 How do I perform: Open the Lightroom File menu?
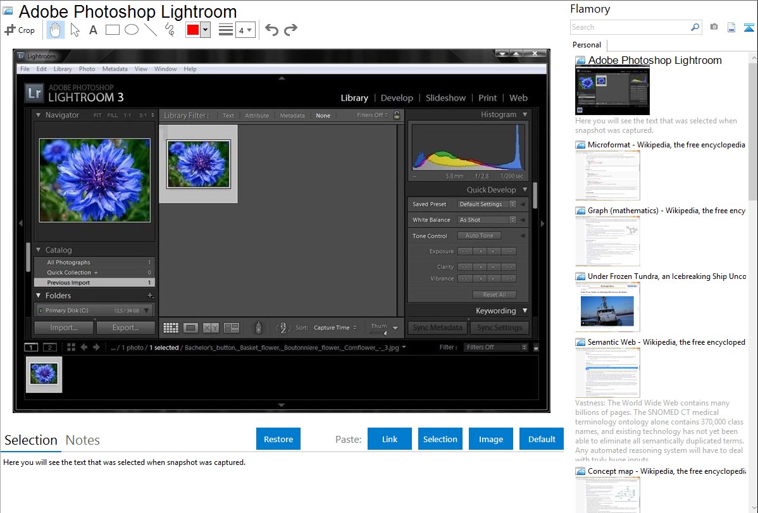coord(25,69)
